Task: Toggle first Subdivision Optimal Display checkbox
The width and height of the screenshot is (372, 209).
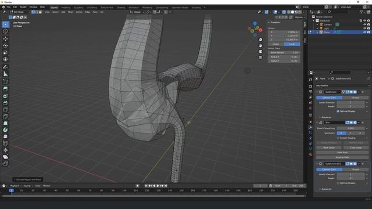Action: 338,111
